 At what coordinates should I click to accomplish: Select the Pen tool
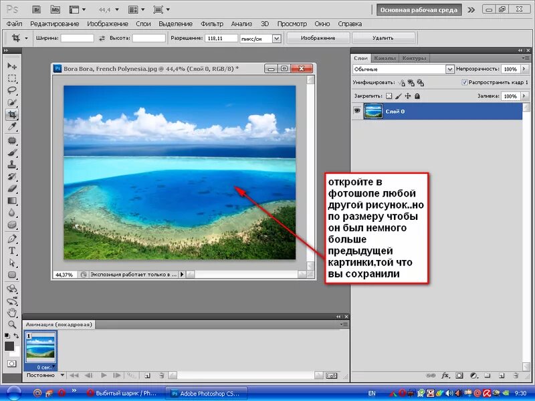click(x=12, y=239)
